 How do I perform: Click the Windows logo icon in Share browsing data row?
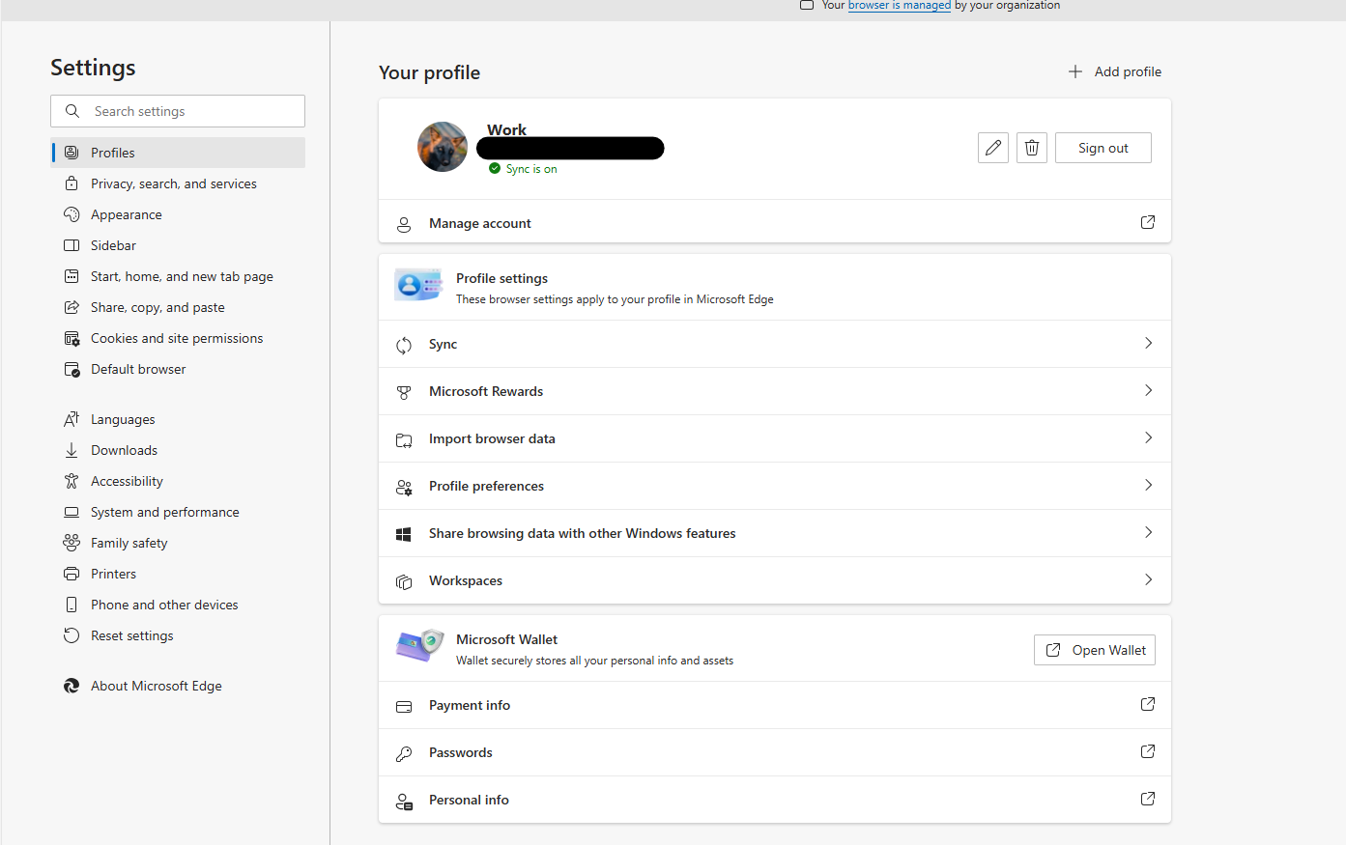[404, 534]
